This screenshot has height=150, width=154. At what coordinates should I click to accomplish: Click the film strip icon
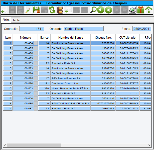pyautogui.click(x=60, y=10)
